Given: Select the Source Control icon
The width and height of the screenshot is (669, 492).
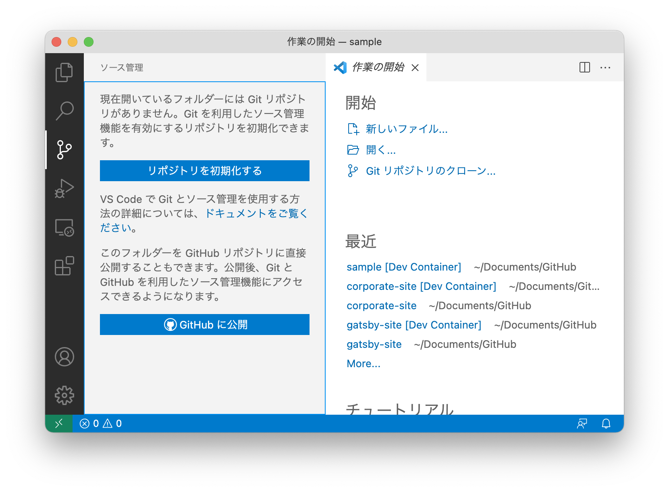Looking at the screenshot, I should tap(64, 149).
